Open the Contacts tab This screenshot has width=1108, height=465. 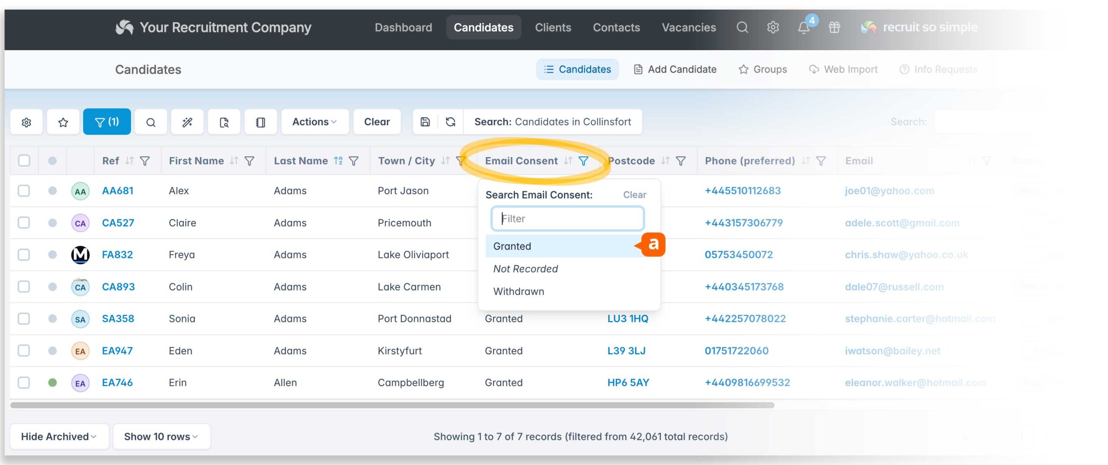tap(616, 27)
